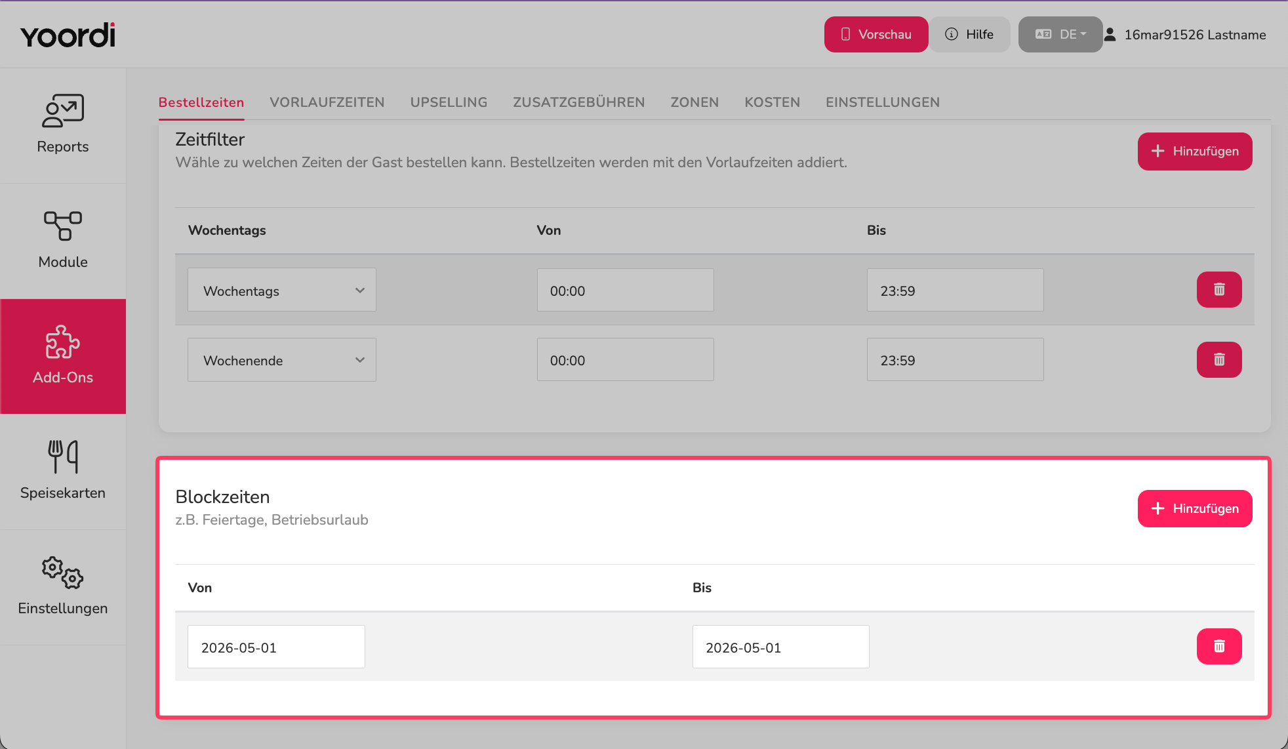Image resolution: width=1288 pixels, height=749 pixels.
Task: Click the Vorschau button
Action: (876, 34)
